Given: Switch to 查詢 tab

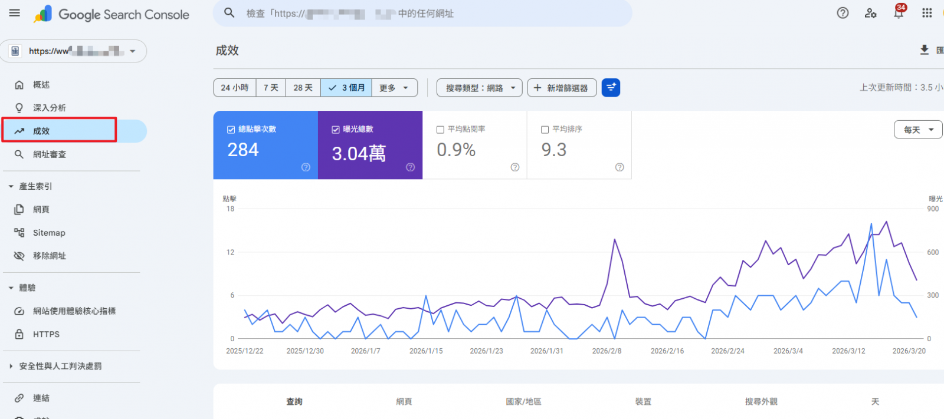Looking at the screenshot, I should pos(294,401).
